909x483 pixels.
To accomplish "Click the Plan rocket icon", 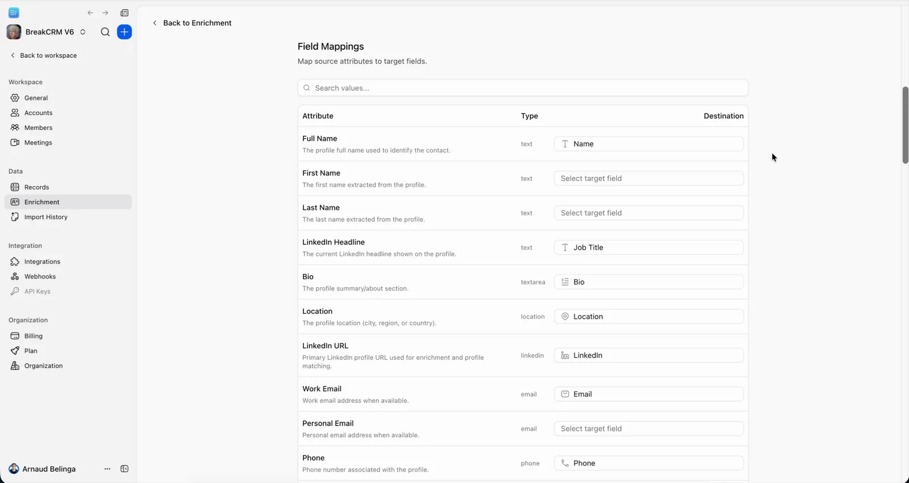I will pos(15,351).
